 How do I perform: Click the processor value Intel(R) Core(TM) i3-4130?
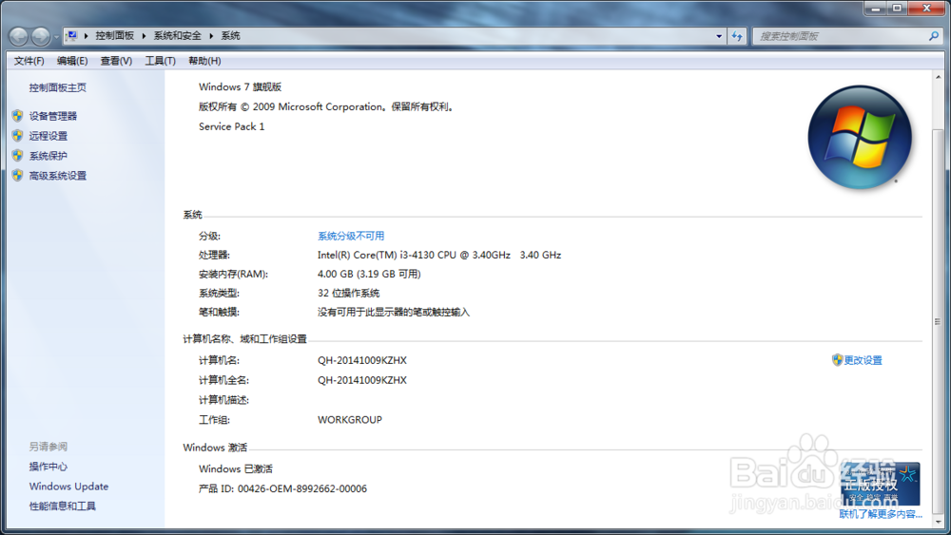439,255
